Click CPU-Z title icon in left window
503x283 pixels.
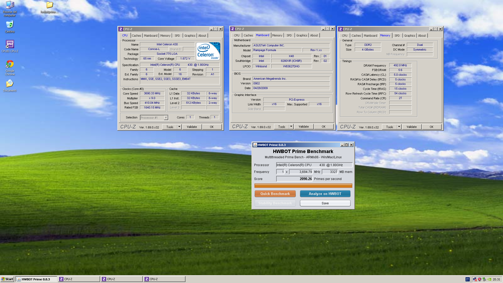121,29
